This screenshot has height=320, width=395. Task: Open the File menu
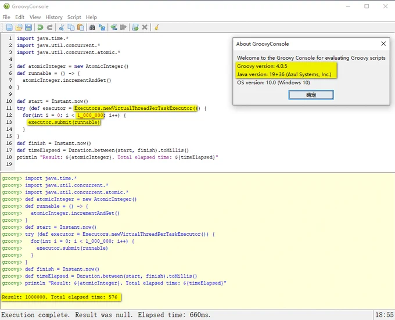tap(6, 17)
